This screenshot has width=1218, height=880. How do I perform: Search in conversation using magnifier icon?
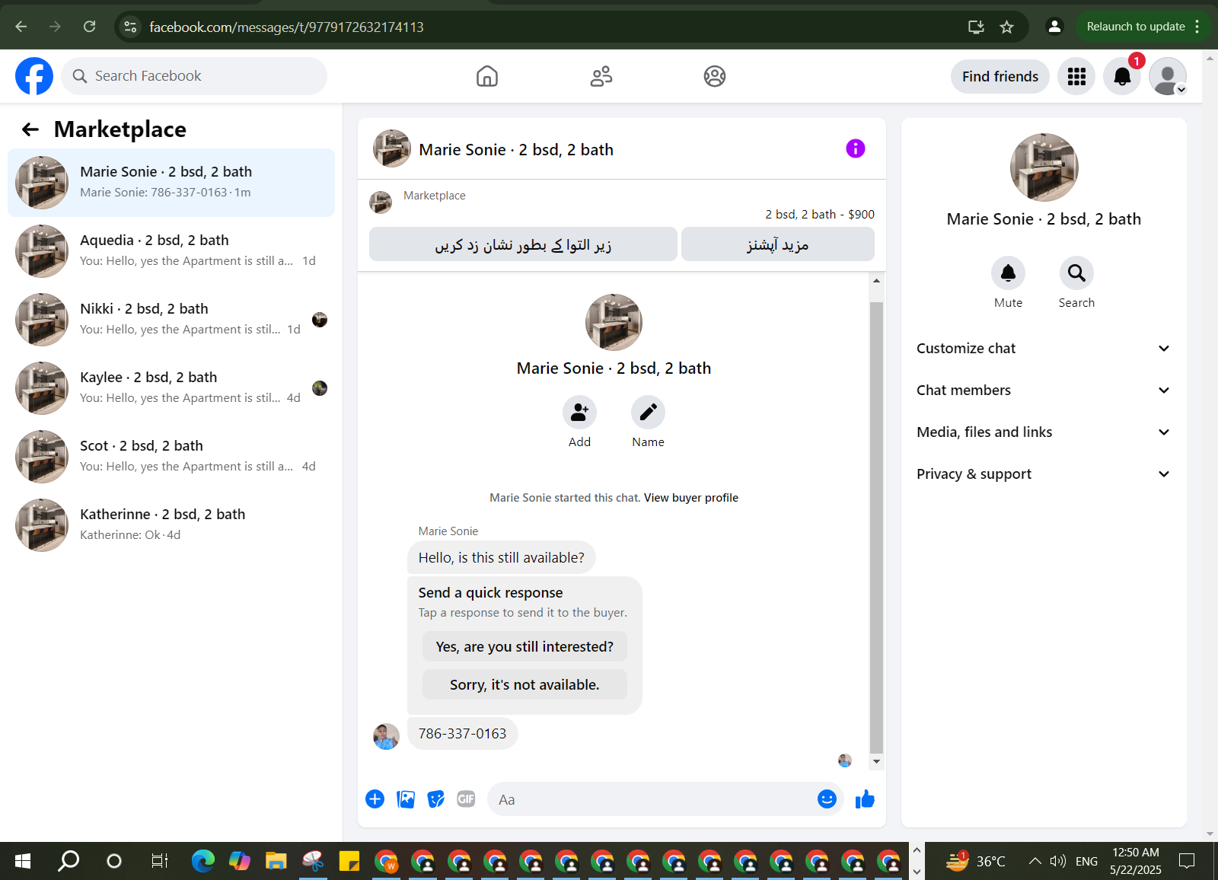point(1076,273)
